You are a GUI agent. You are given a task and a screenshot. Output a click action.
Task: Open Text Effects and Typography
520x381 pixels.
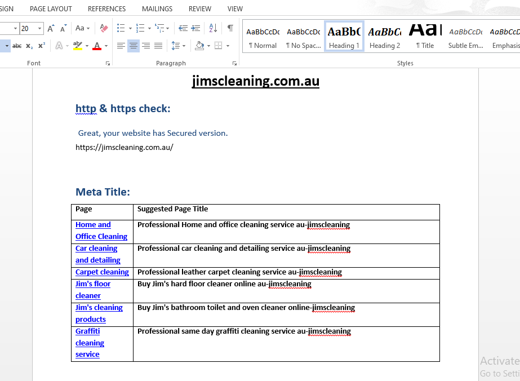click(x=59, y=46)
